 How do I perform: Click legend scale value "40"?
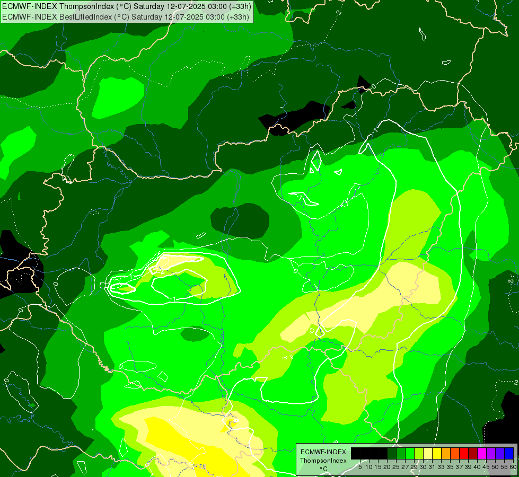(x=478, y=467)
